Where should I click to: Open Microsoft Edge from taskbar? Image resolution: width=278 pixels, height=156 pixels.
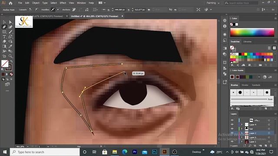125,152
